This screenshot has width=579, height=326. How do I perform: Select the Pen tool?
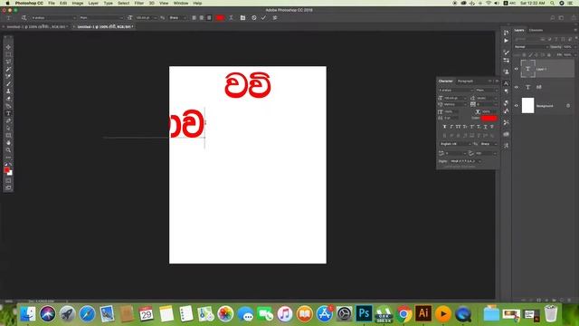[x=8, y=120]
